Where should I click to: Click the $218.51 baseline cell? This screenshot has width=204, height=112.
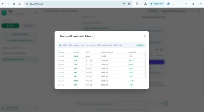click(x=105, y=81)
